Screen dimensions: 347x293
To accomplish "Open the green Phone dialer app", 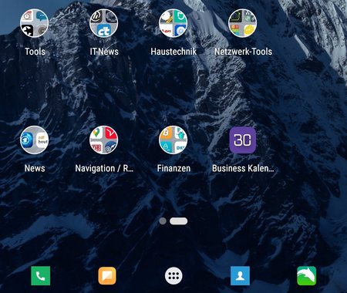I will point(41,276).
